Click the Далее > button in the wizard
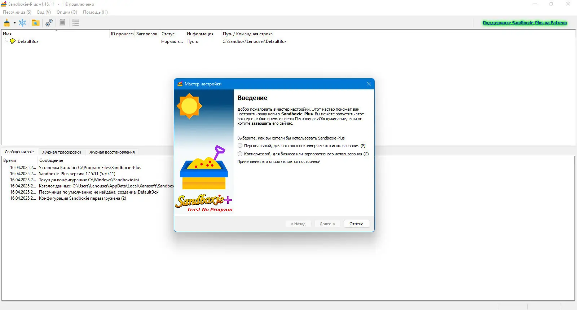 [327, 224]
